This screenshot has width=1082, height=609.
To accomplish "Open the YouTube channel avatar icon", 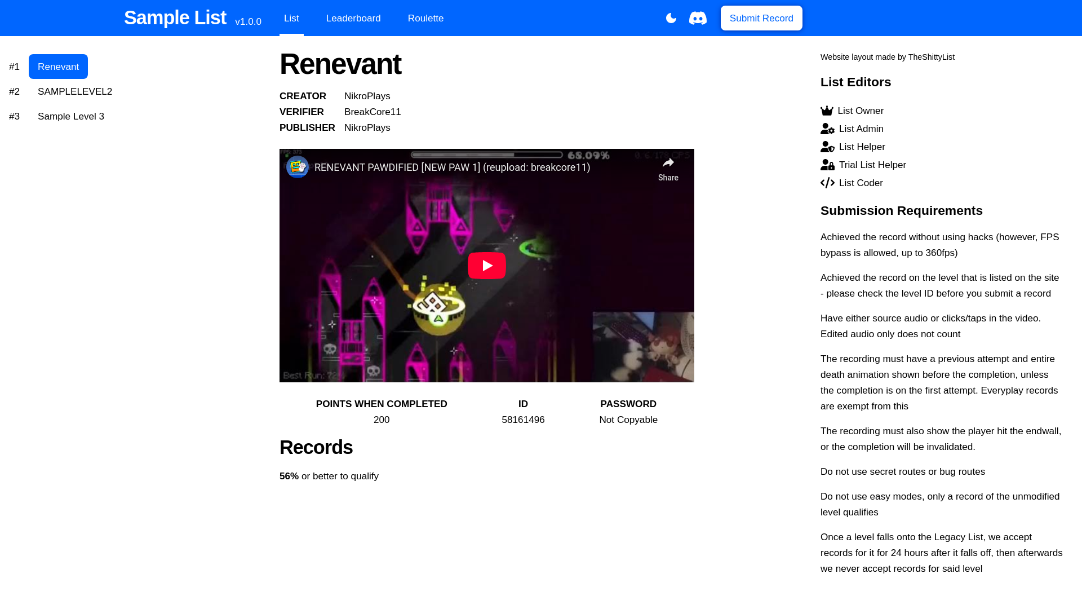I will [297, 167].
